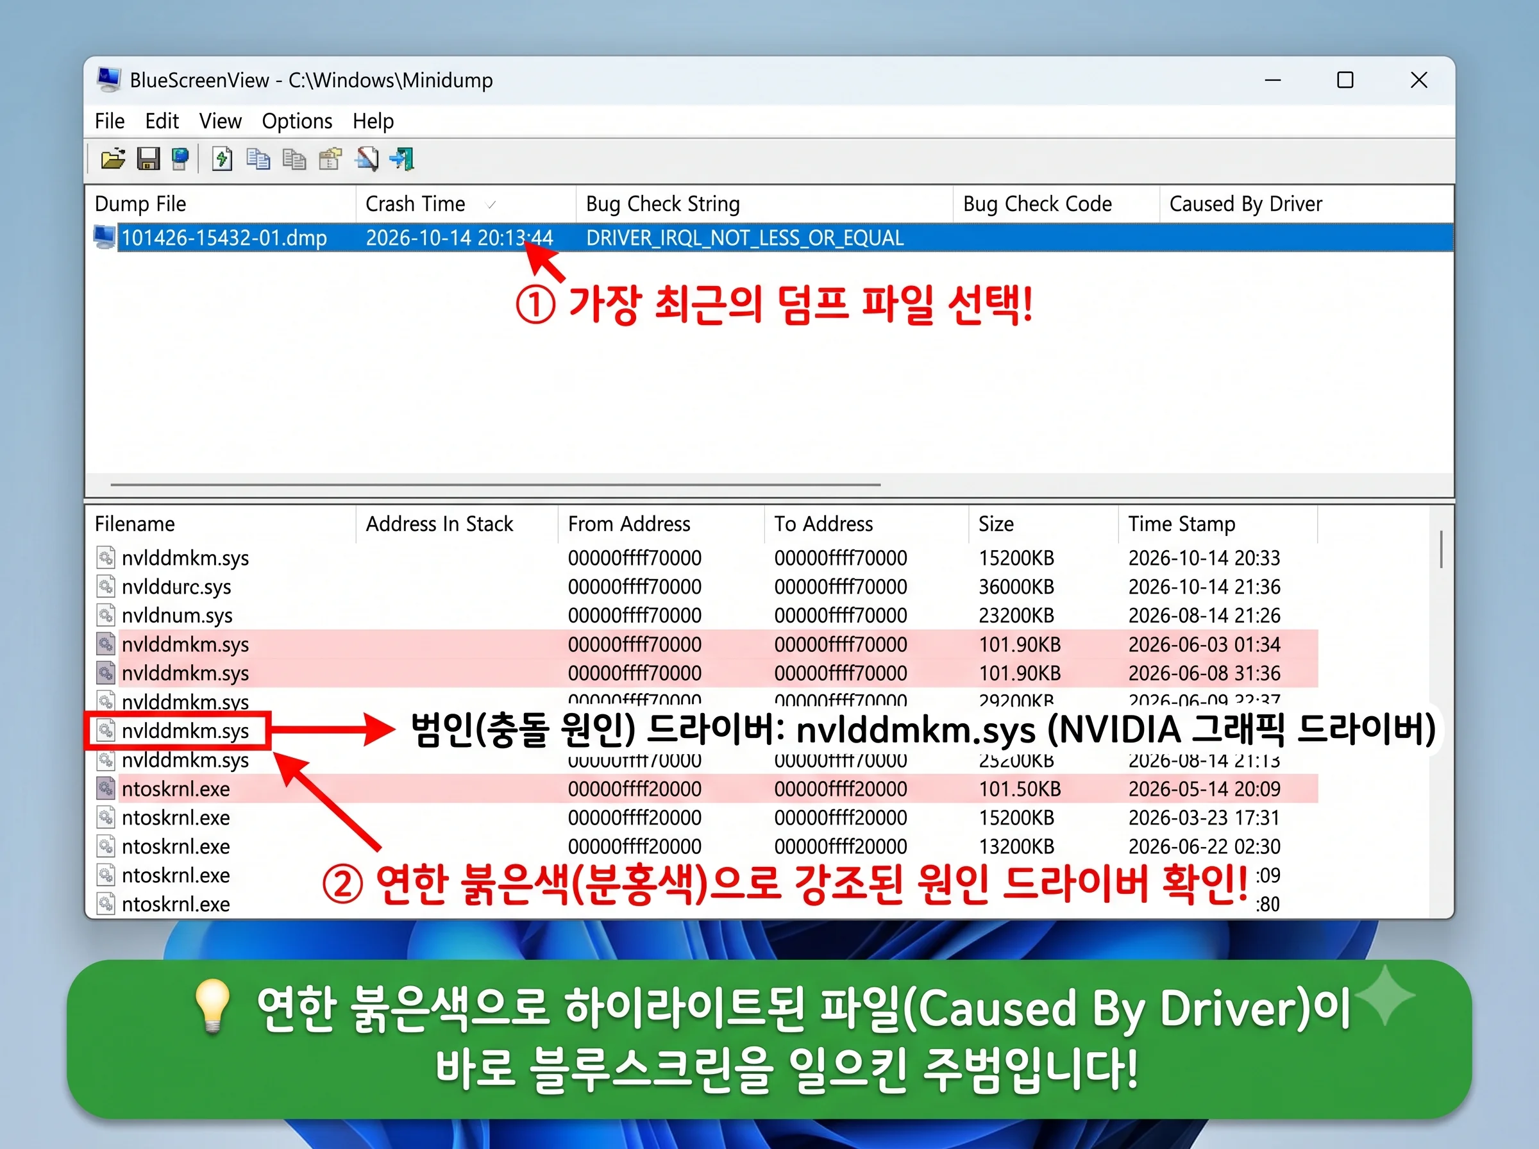The image size is (1539, 1149).
Task: Click the Exit door icon in toolbar
Action: 403,159
